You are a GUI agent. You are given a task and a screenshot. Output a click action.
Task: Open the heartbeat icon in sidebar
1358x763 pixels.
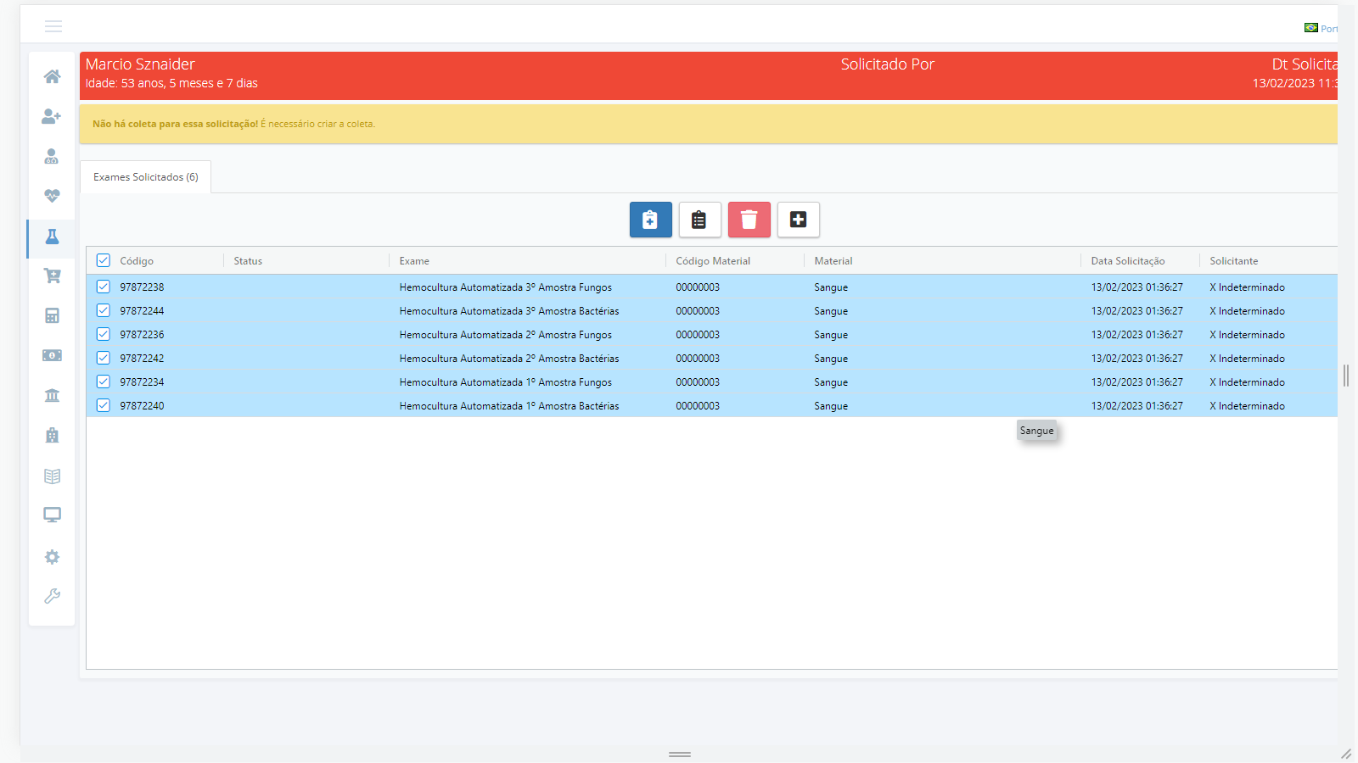(x=52, y=196)
